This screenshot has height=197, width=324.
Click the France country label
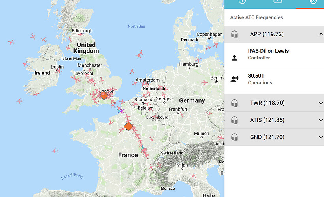(x=128, y=155)
